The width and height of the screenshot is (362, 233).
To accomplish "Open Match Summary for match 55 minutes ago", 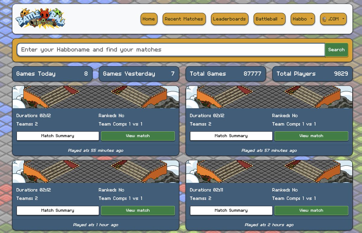I will [58, 136].
